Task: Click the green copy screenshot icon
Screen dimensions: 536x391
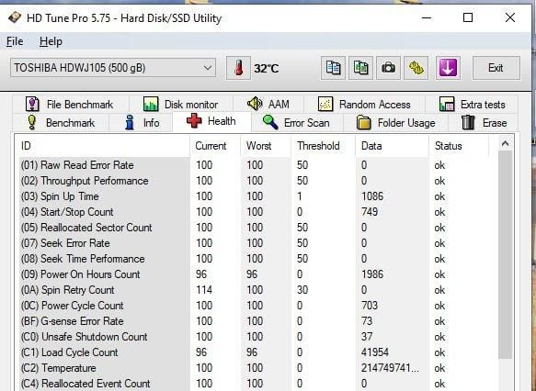Action: coord(360,68)
